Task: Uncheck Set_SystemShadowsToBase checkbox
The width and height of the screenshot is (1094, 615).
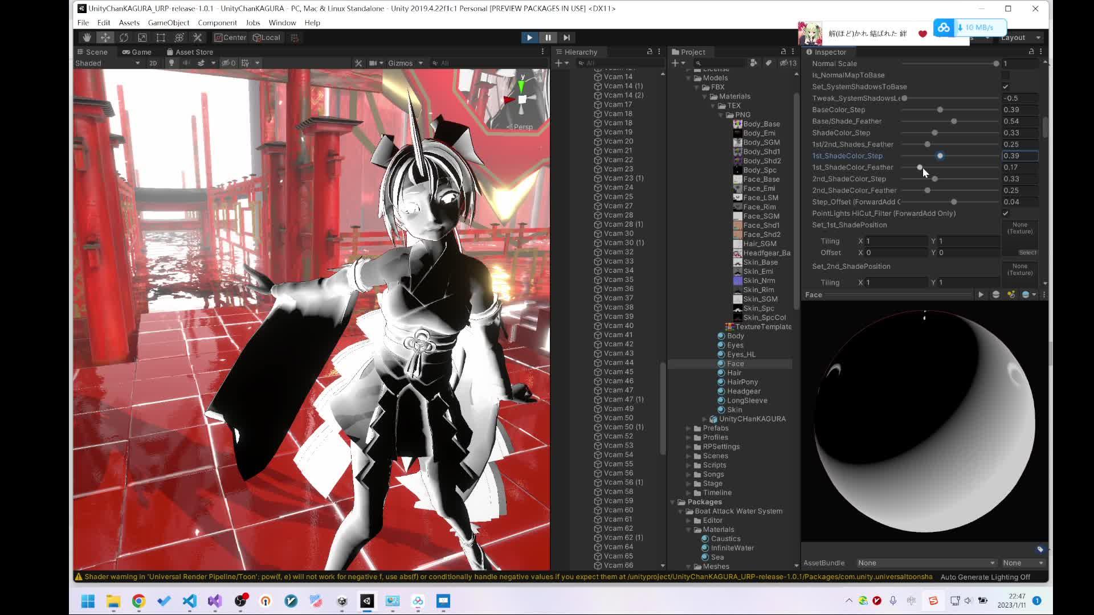Action: (x=1005, y=87)
